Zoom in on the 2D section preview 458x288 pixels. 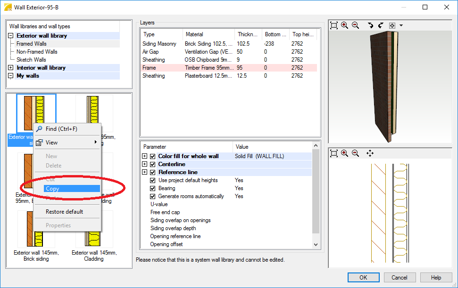[345, 153]
